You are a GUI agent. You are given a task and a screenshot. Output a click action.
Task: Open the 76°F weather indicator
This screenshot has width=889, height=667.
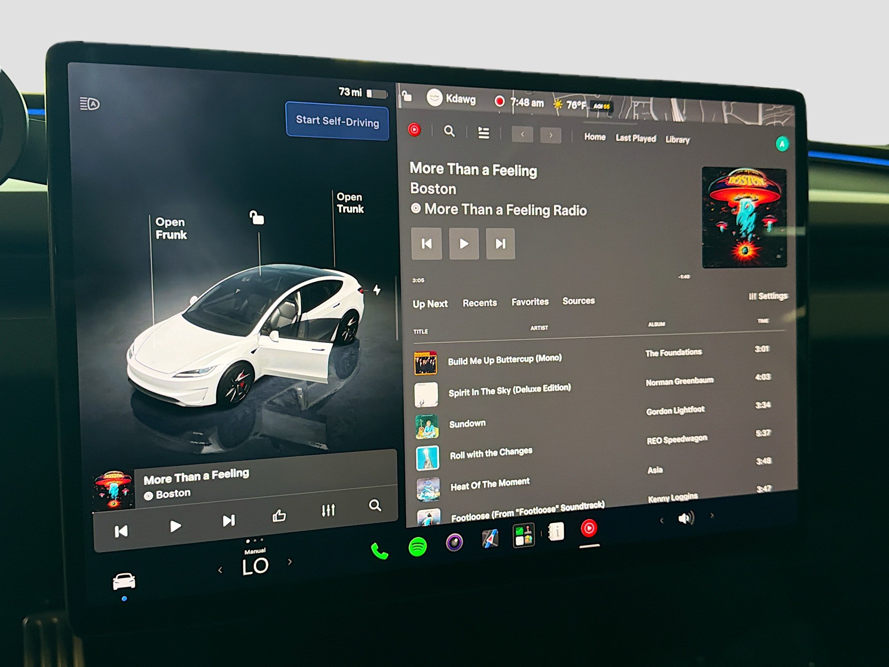(569, 105)
